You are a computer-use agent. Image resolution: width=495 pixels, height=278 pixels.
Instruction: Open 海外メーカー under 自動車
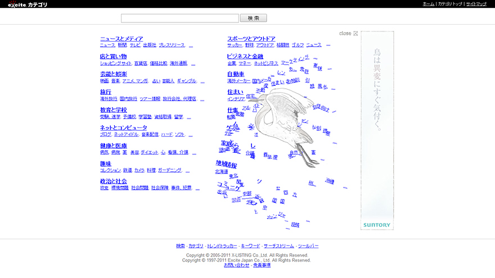[238, 81]
